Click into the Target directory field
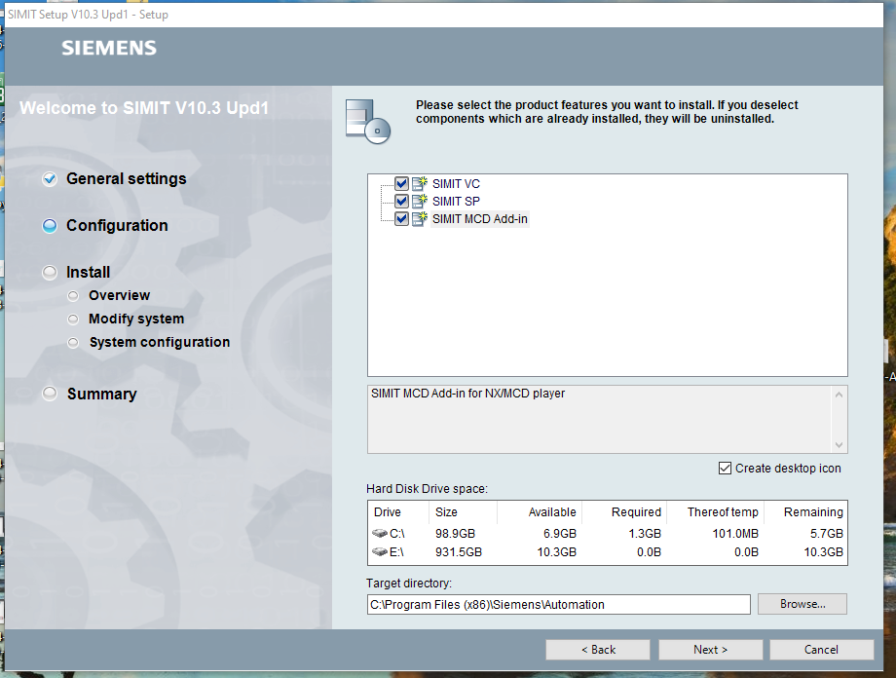Viewport: 896px width, 678px height. pyautogui.click(x=558, y=604)
